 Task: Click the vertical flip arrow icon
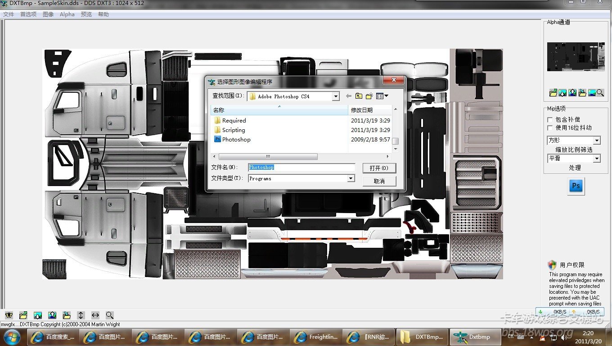click(81, 315)
